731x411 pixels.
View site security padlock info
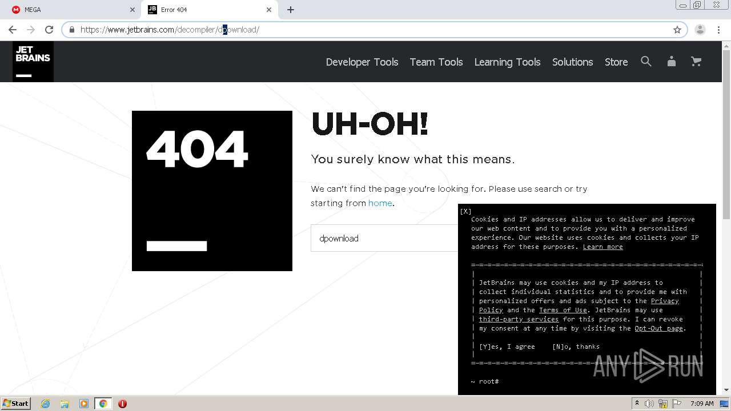pyautogui.click(x=72, y=30)
